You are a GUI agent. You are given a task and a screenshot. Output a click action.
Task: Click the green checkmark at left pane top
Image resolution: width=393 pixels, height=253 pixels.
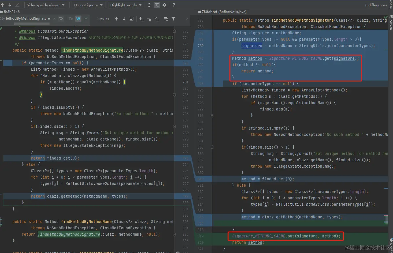click(x=1, y=28)
